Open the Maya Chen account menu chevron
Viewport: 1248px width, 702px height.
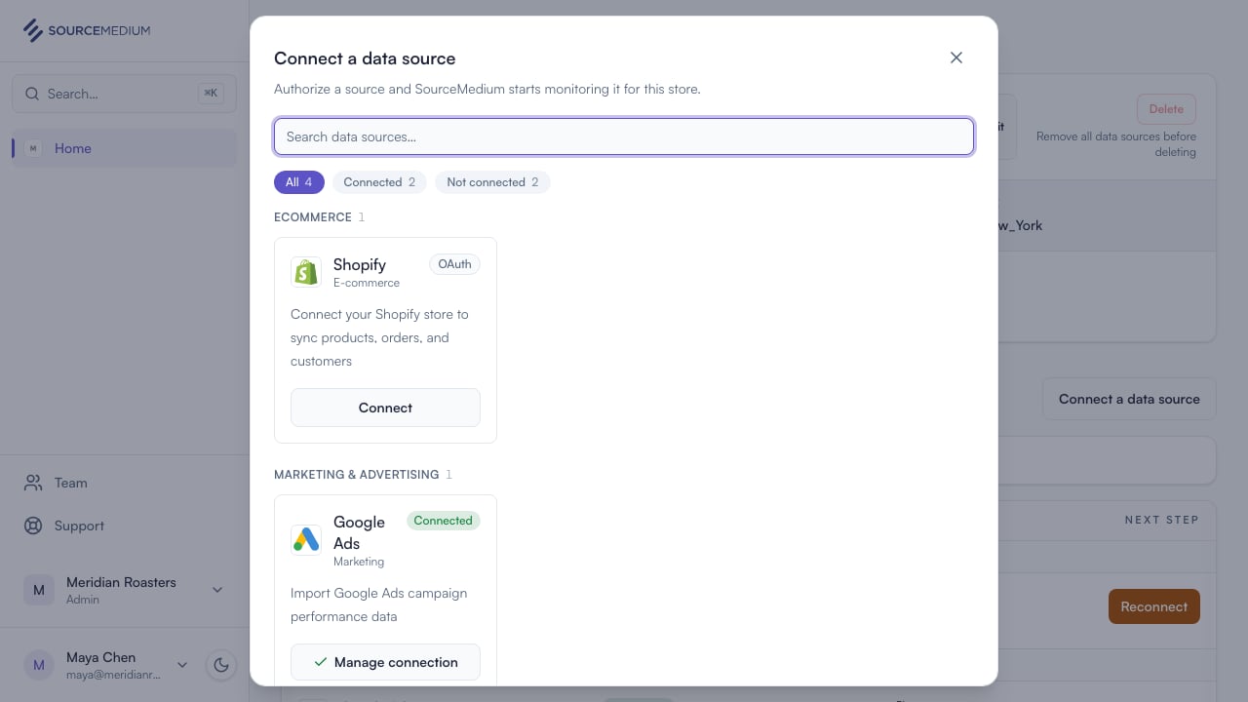(x=182, y=665)
